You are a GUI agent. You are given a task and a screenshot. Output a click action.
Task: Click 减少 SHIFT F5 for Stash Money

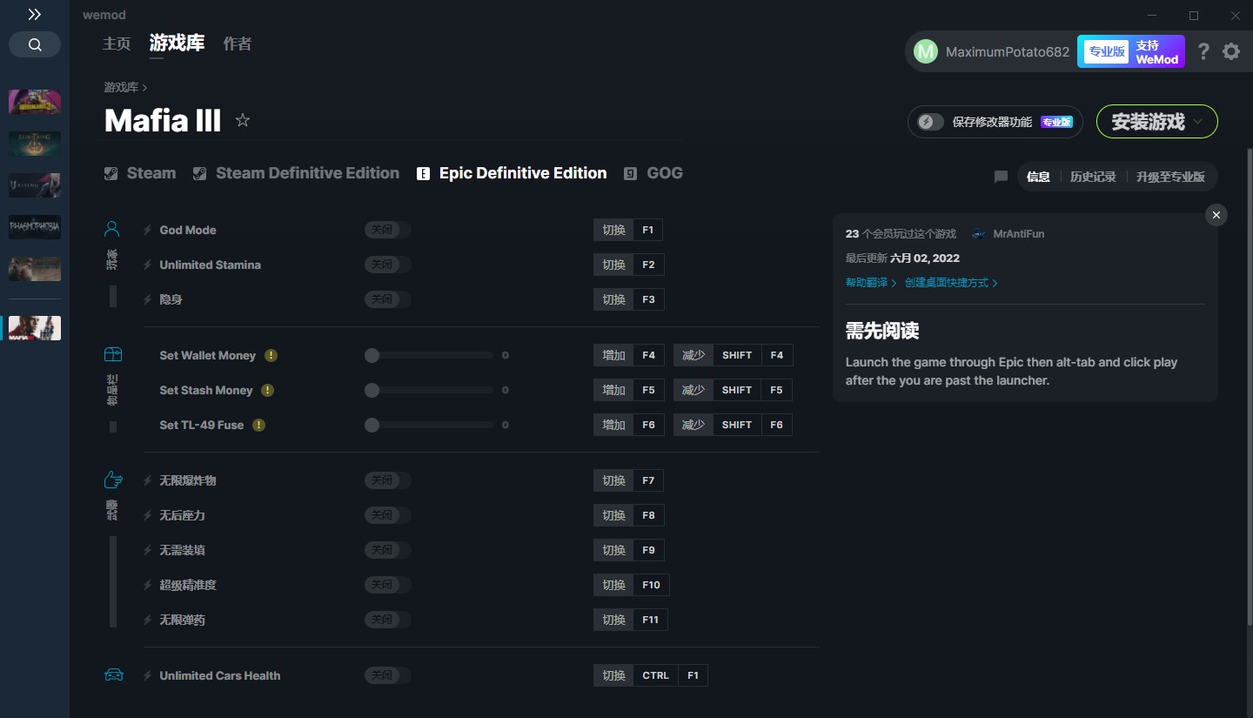733,390
